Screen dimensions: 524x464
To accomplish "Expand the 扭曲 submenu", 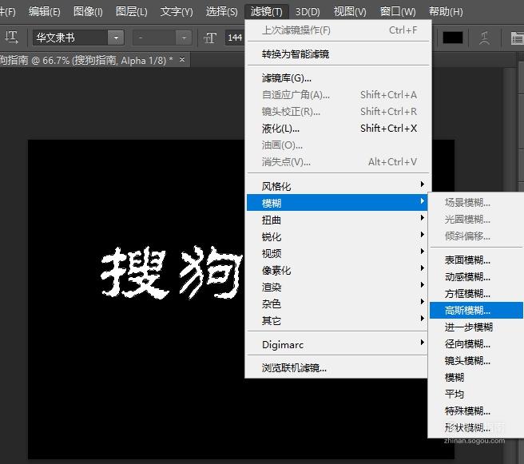I will 337,220.
